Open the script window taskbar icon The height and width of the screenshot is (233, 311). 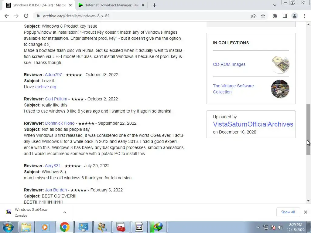139,227
